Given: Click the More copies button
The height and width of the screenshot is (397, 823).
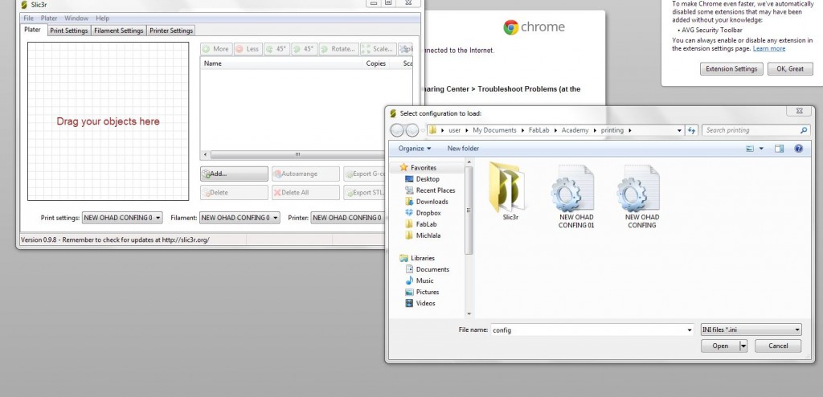Looking at the screenshot, I should (216, 49).
